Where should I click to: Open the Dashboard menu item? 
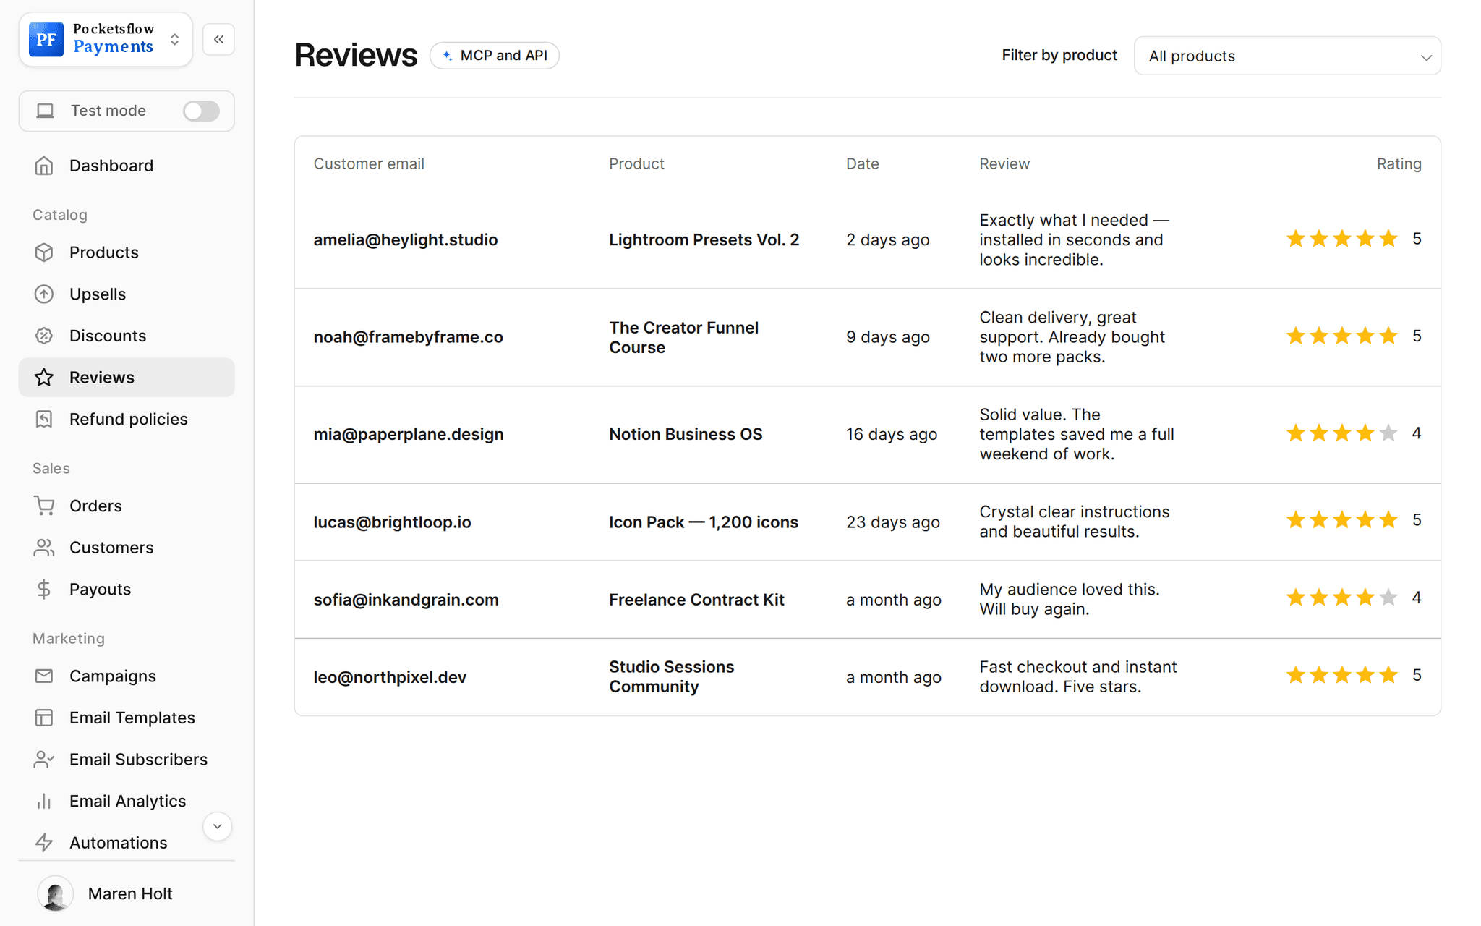pyautogui.click(x=127, y=166)
